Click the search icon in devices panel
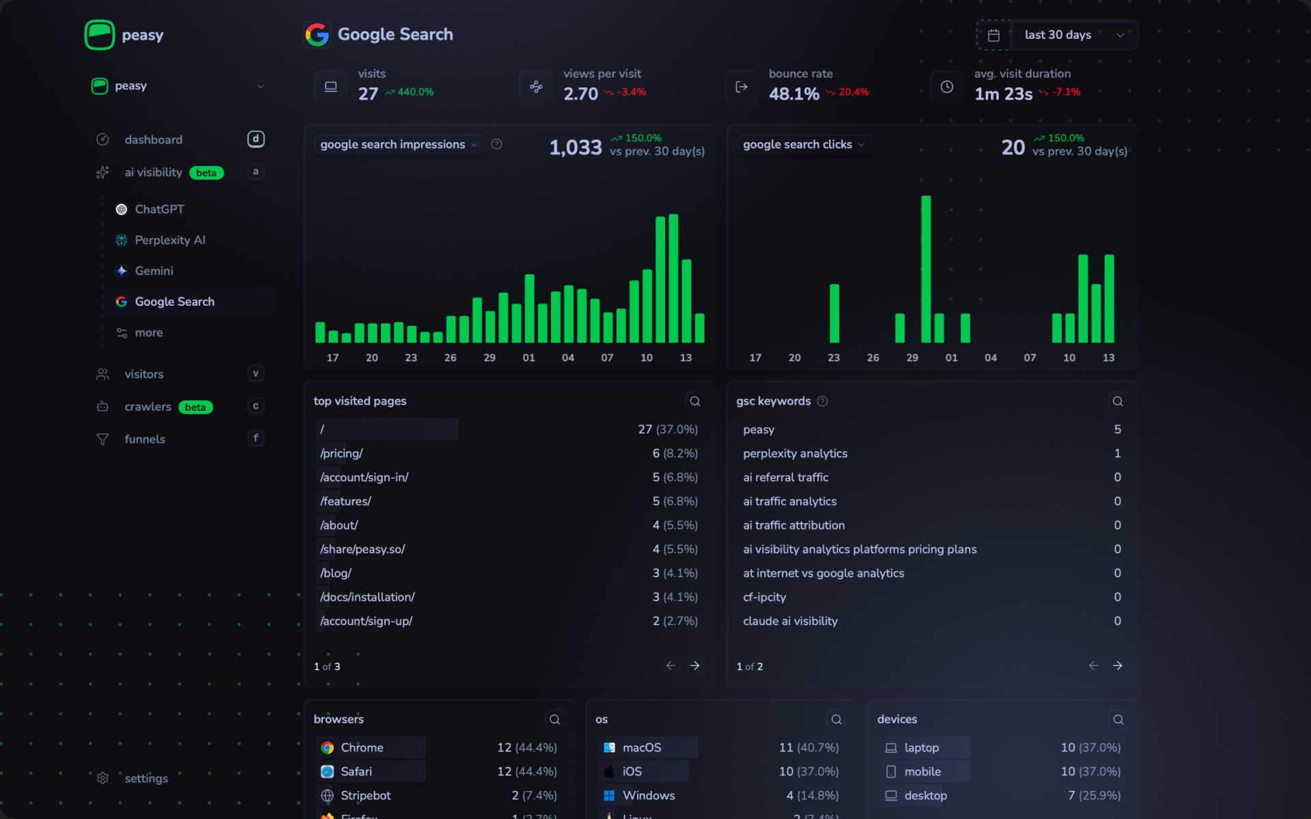Viewport: 1311px width, 819px height. tap(1118, 719)
